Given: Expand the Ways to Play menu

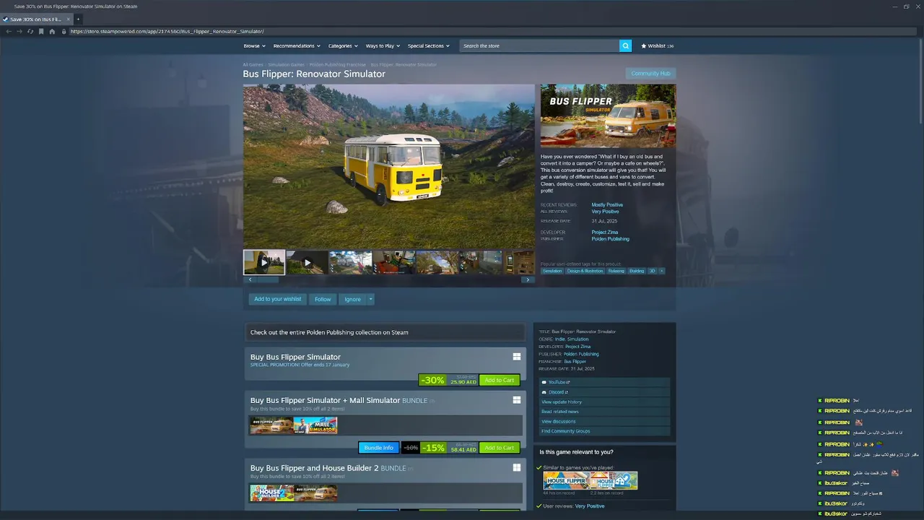Looking at the screenshot, I should click(x=383, y=45).
